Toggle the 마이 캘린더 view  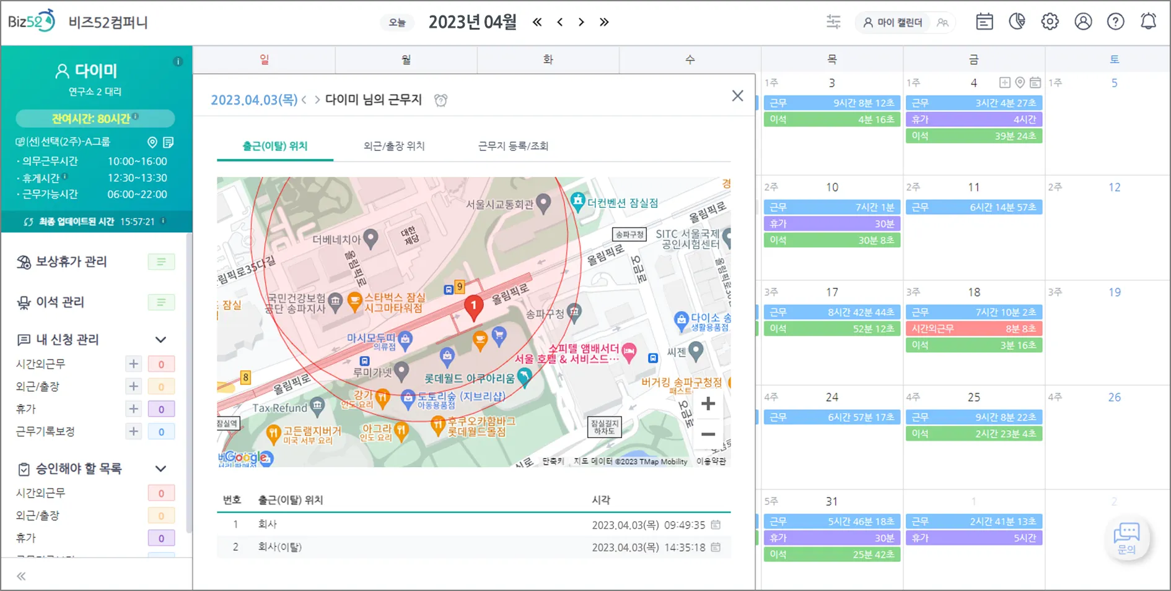[893, 23]
